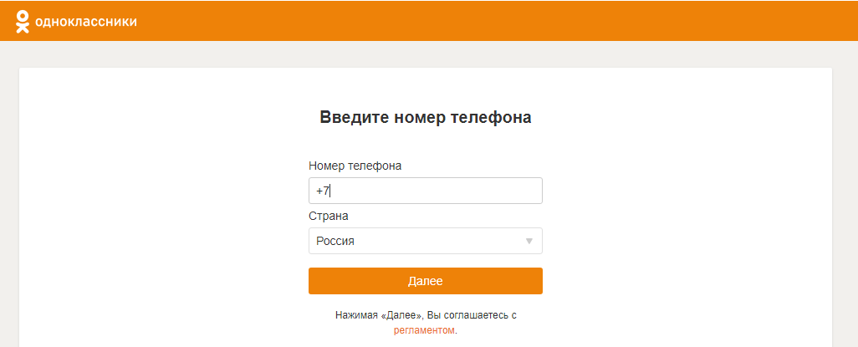Click the gray strip below orange header
858x347 pixels.
pos(418,54)
